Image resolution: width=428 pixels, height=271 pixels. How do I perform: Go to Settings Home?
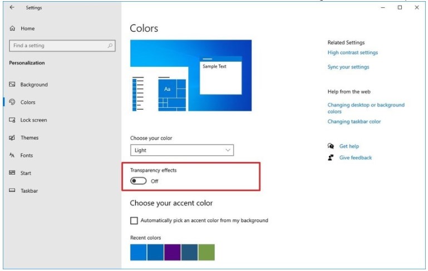[x=28, y=28]
